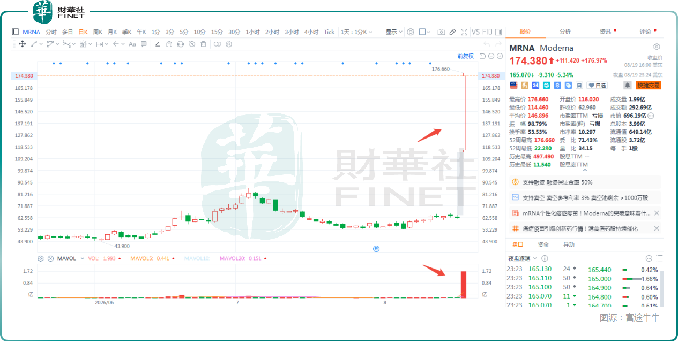Toggle the left sidebar panel icon

coord(15,32)
